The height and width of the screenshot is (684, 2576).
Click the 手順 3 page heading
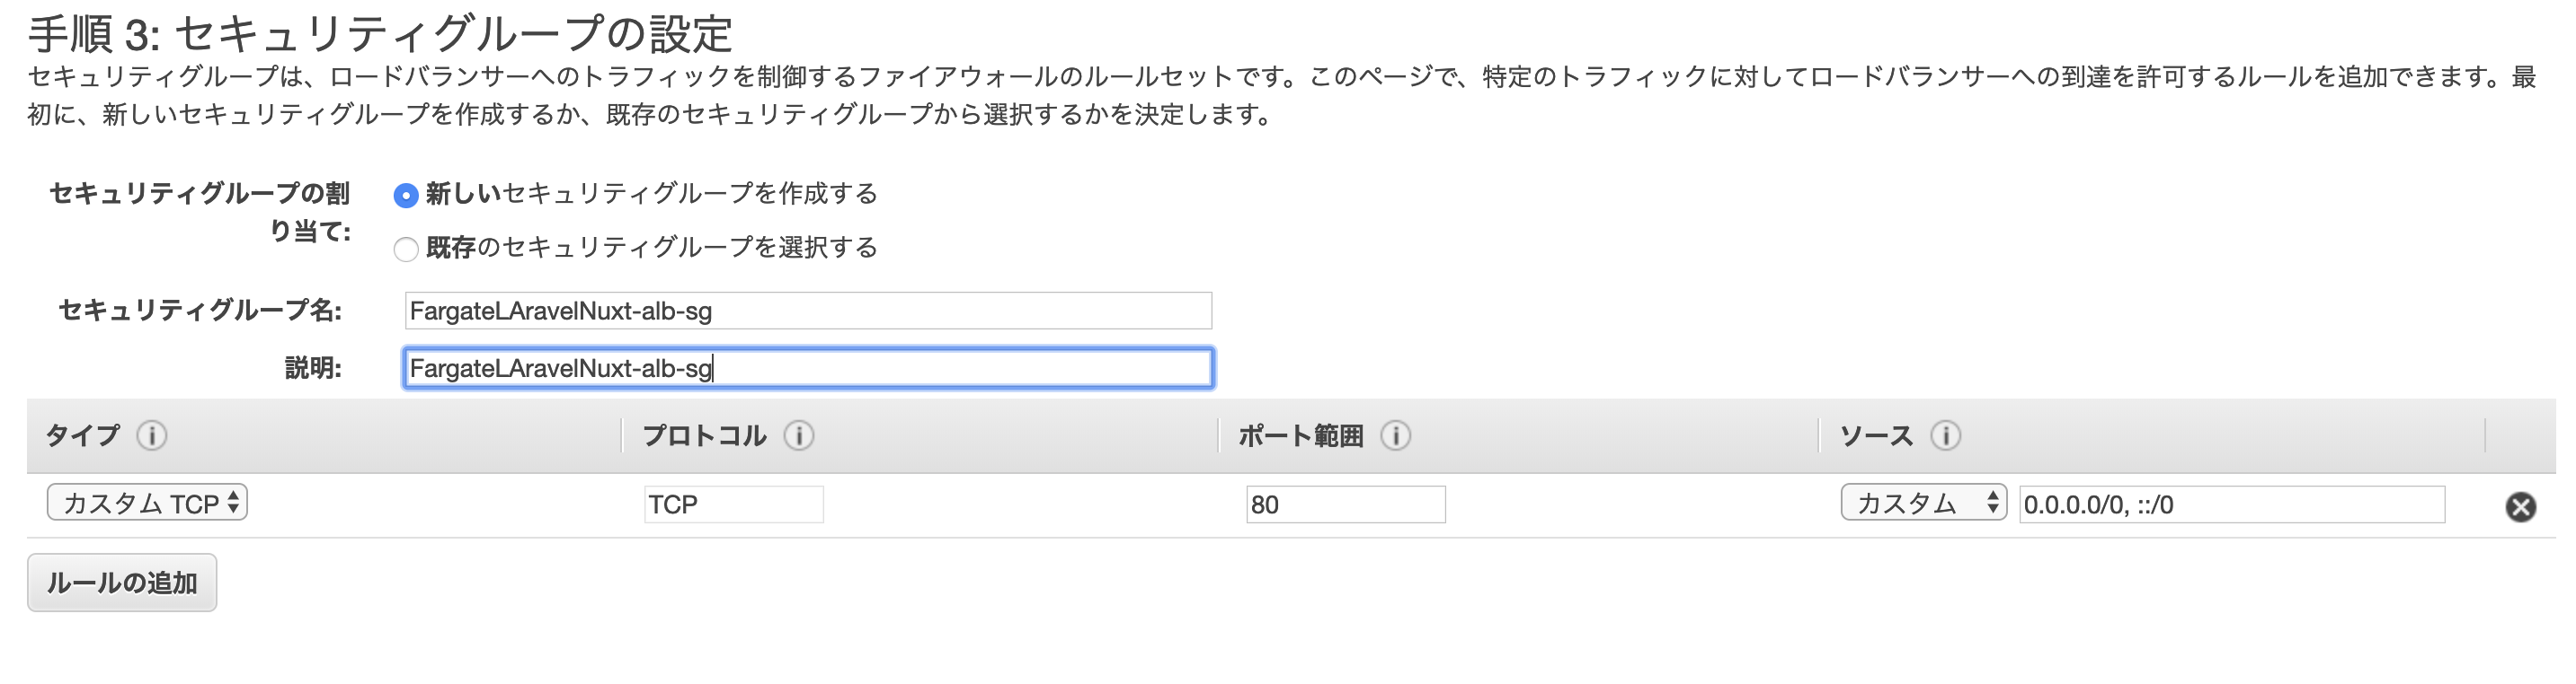[x=380, y=34]
